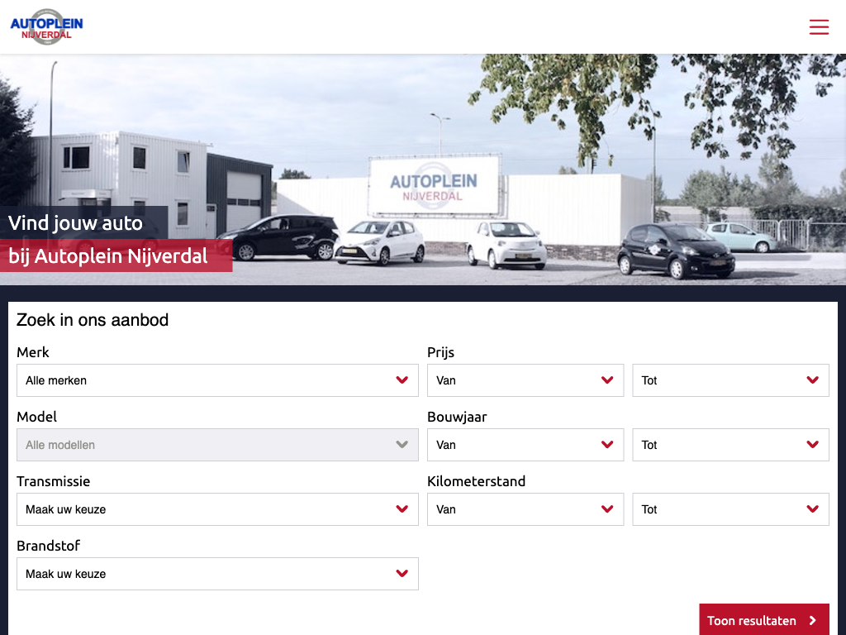Open the hamburger menu icon

click(819, 27)
